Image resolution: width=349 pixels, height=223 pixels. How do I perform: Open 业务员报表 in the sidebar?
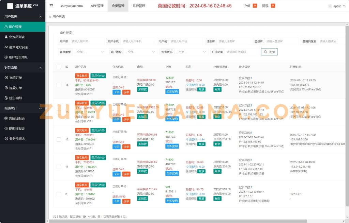pyautogui.click(x=22, y=139)
